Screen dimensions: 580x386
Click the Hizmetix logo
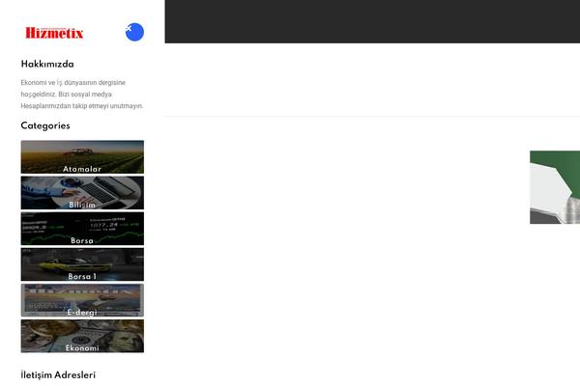[x=54, y=33]
